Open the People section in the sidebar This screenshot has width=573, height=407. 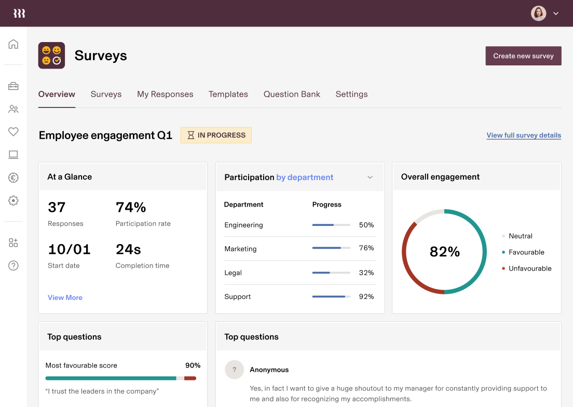[x=13, y=109]
